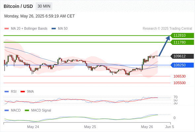Image resolution: width=195 pixels, height=132 pixels.
Task: Toggle the RSI legend marker
Action: click(x=7, y=92)
